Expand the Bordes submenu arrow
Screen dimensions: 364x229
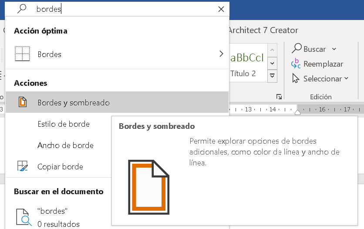[221, 54]
